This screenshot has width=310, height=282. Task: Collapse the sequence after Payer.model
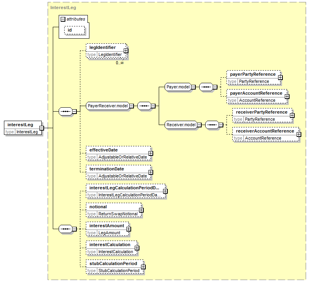pos(215,87)
